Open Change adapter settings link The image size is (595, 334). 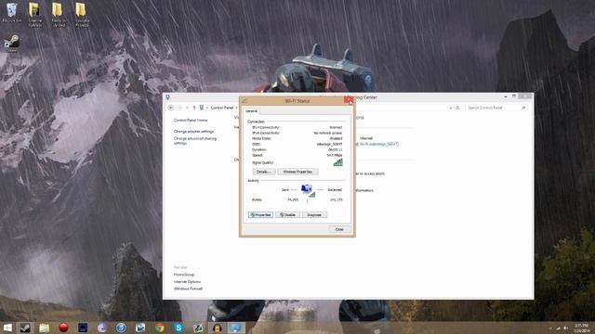click(x=193, y=131)
